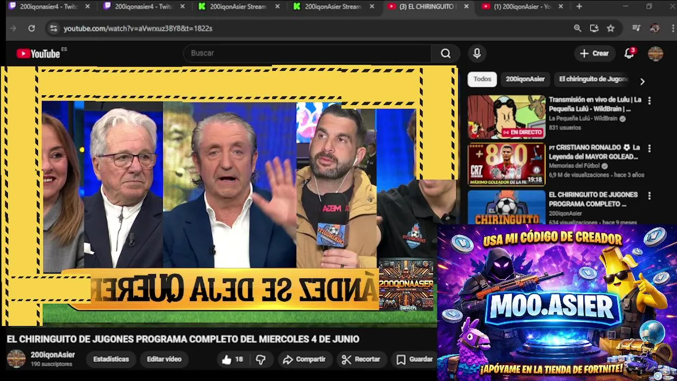The height and width of the screenshot is (381, 677).
Task: Click the browser address bar URL
Action: click(x=138, y=29)
